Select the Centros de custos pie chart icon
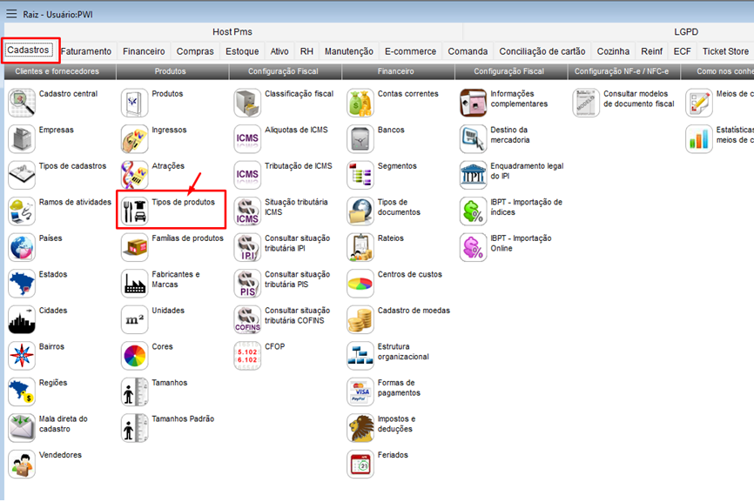This screenshot has width=754, height=502. [x=360, y=284]
